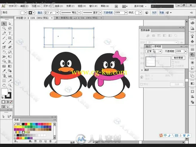The width and height of the screenshot is (196, 147).
Task: Set paint mode to None
Action: (11, 102)
